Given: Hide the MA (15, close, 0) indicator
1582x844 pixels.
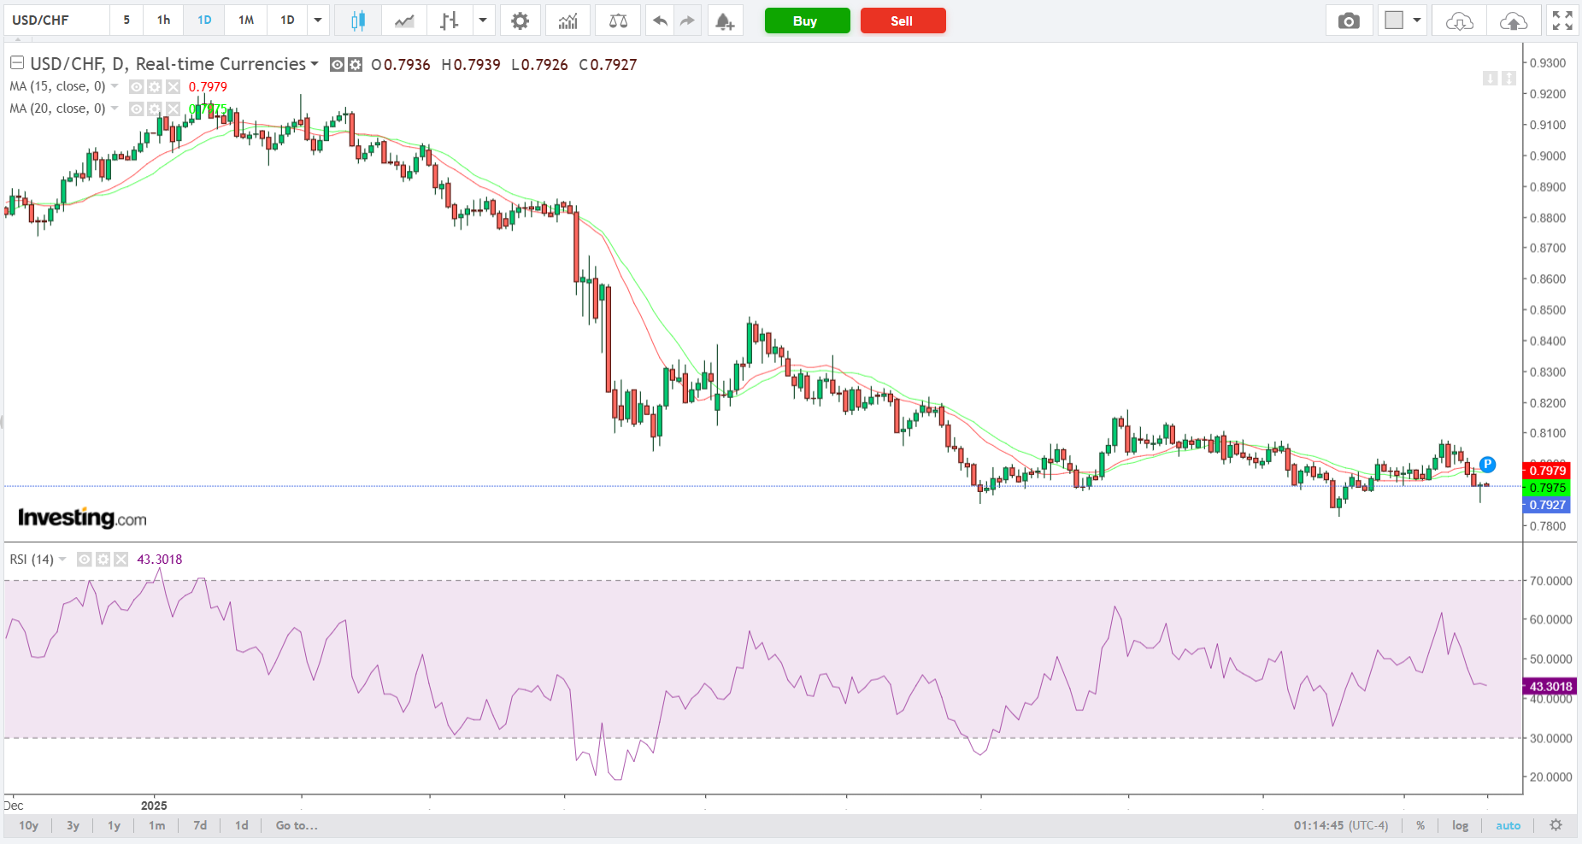Looking at the screenshot, I should coord(136,86).
